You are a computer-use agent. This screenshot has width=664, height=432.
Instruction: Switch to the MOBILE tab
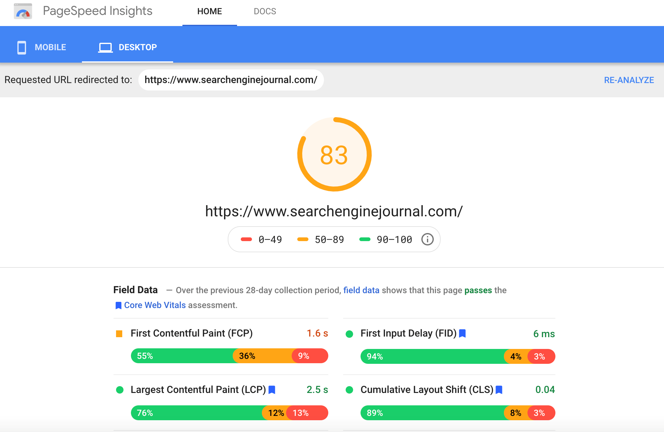50,47
